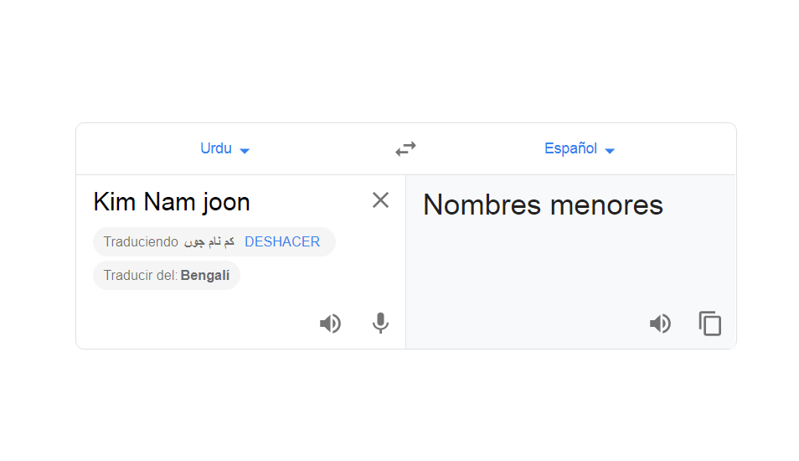Click the Urdu script suggestion text
The image size is (799, 461).
pos(209,241)
